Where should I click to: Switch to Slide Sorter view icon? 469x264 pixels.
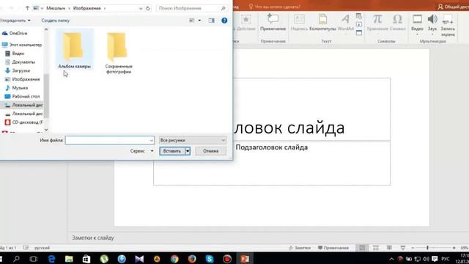376,248
